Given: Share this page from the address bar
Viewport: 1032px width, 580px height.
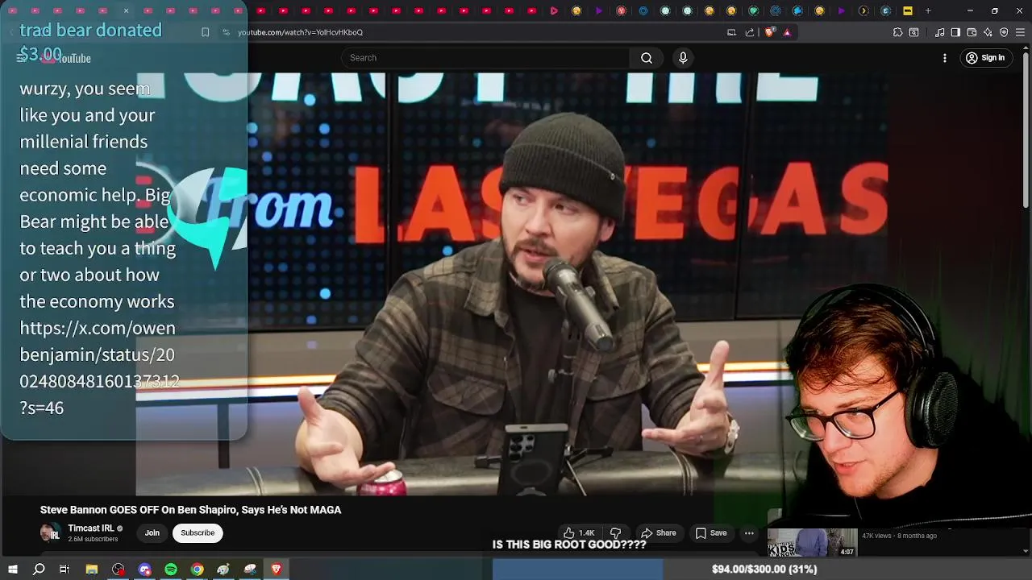Looking at the screenshot, I should (x=750, y=32).
